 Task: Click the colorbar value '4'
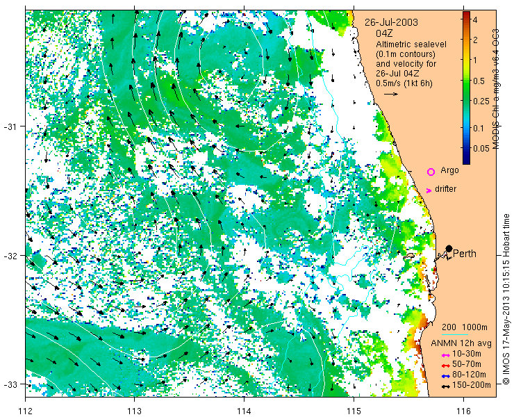[475, 19]
